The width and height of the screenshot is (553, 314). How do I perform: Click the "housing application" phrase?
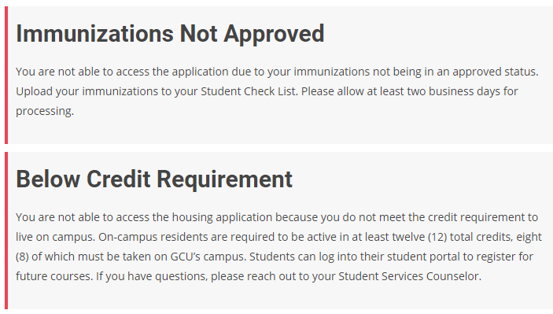[x=222, y=217]
